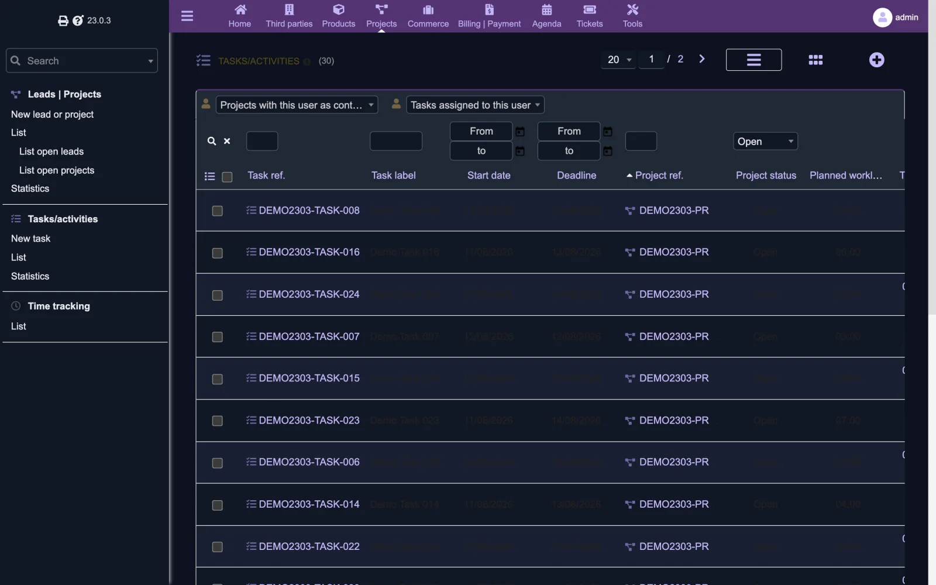Check the box for DEMO2303-TASK-008
Image resolution: width=936 pixels, height=585 pixels.
pos(217,211)
